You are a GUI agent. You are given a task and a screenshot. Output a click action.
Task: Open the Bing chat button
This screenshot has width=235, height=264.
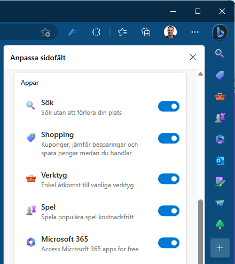pyautogui.click(x=220, y=32)
